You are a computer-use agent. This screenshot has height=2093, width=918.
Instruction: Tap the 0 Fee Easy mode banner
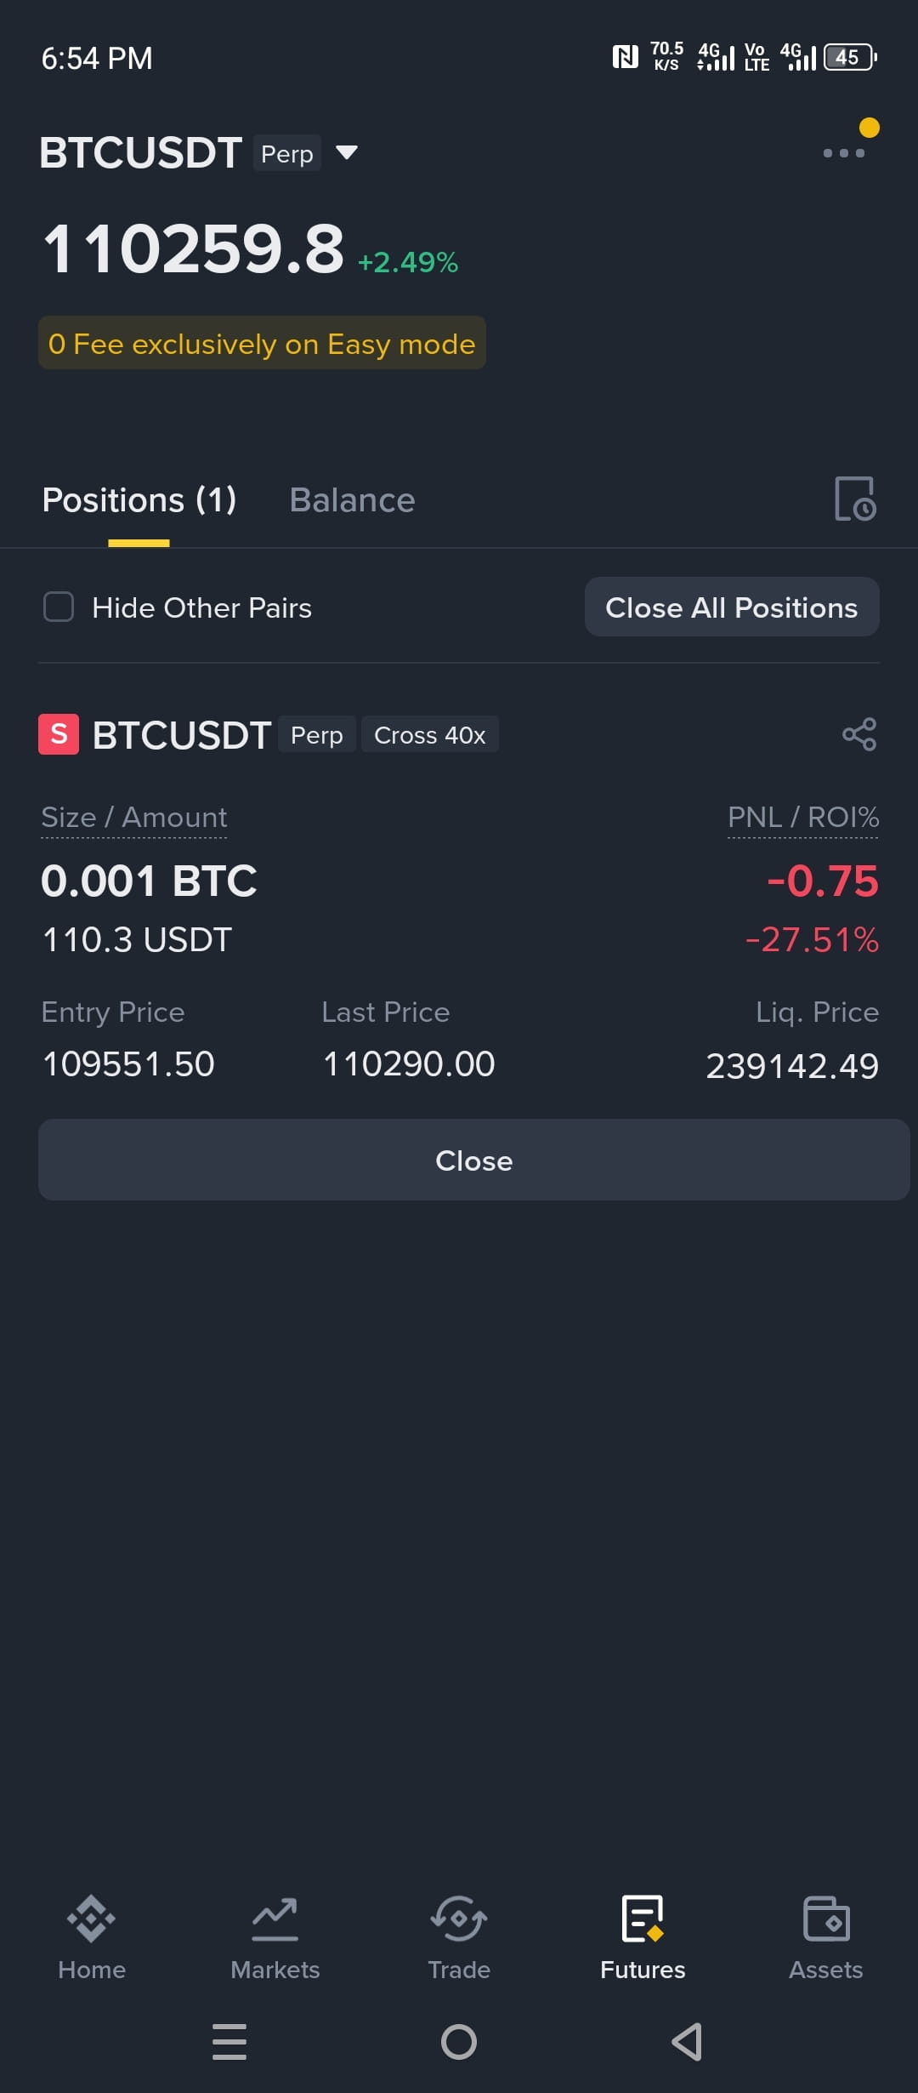pos(262,344)
